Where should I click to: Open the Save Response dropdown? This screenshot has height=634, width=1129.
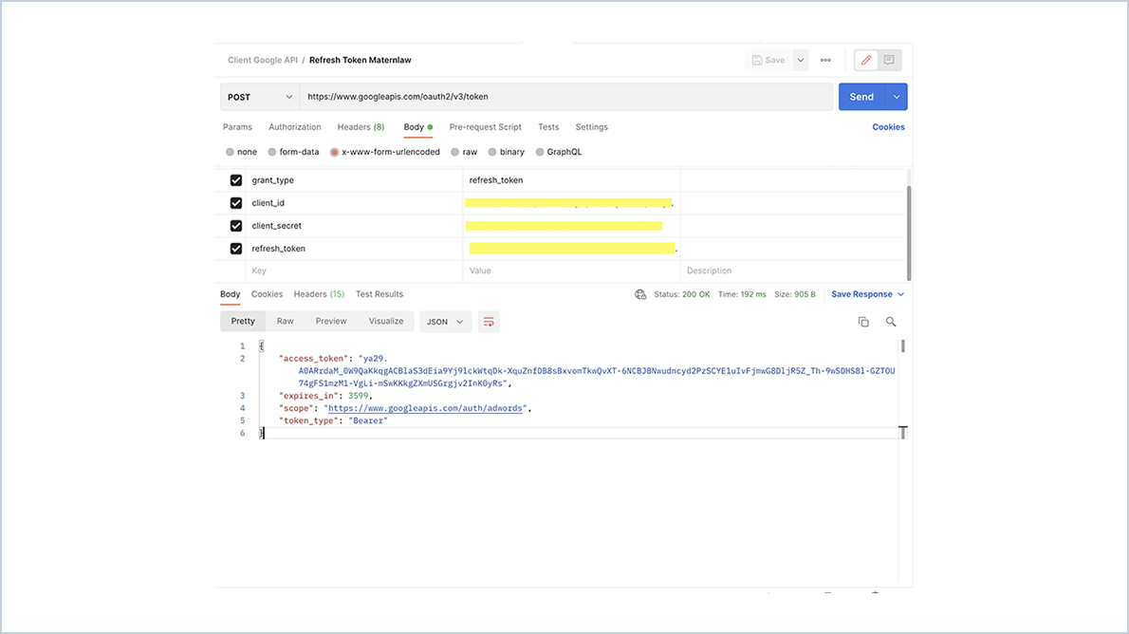coord(865,294)
